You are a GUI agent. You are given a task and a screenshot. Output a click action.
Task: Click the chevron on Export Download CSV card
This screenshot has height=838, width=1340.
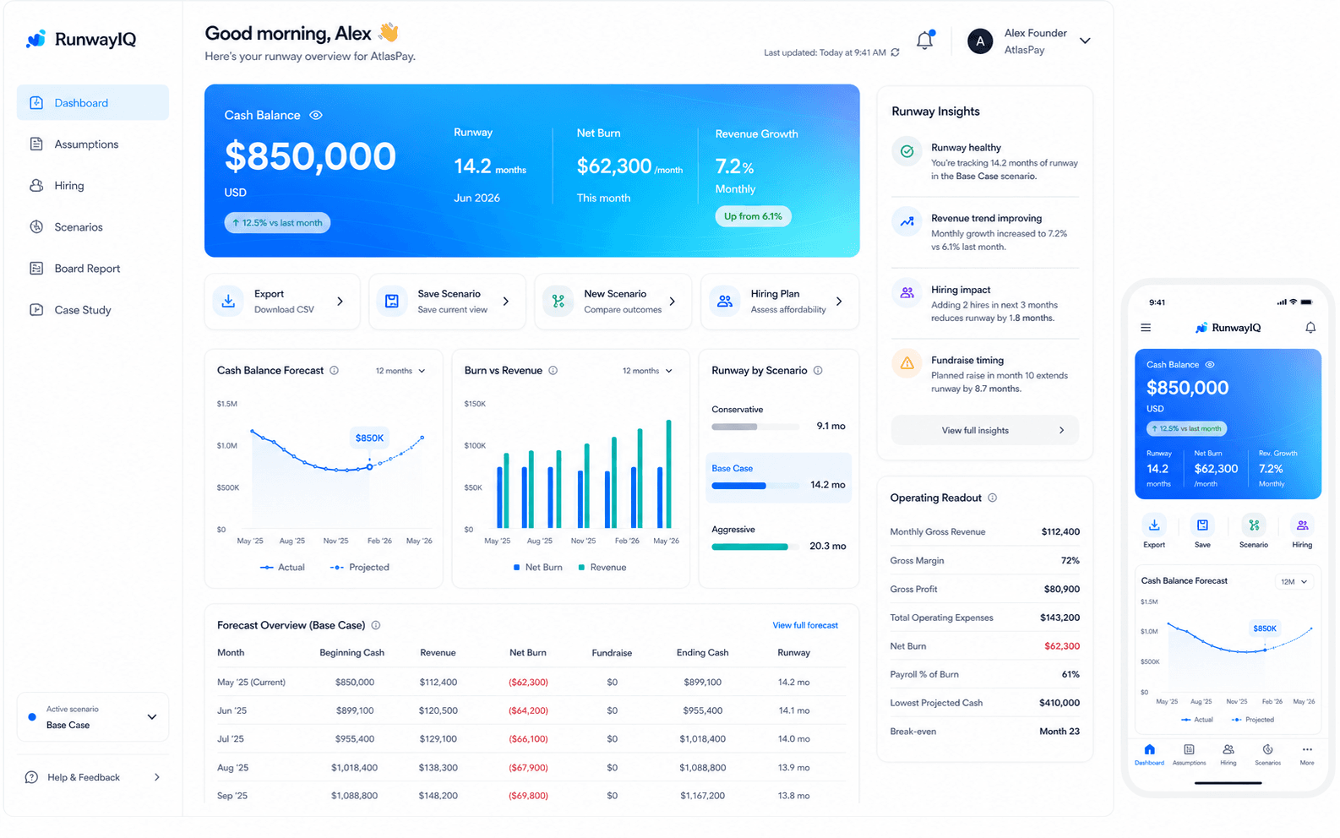(x=340, y=302)
